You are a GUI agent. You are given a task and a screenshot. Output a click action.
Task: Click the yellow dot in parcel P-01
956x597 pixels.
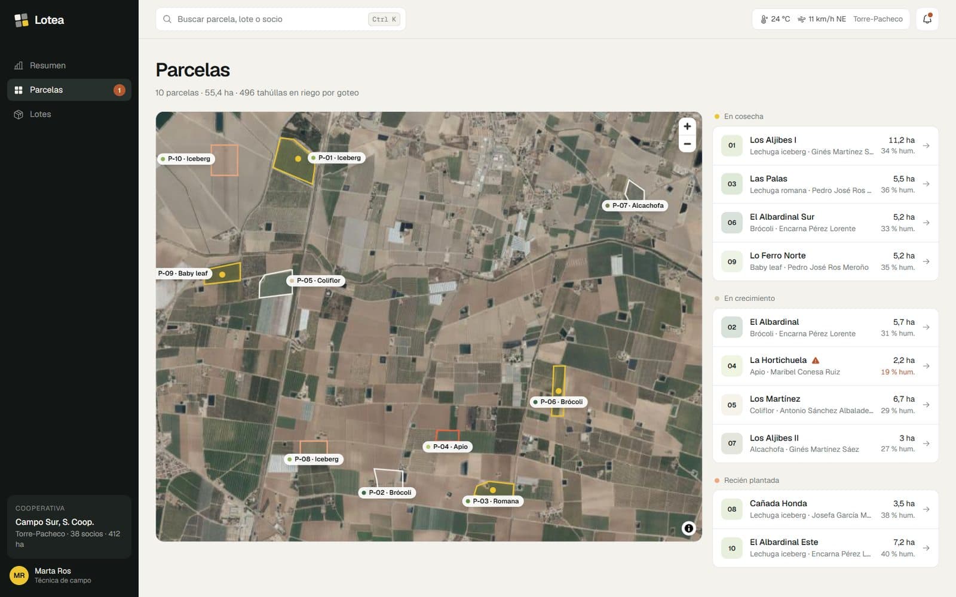[298, 159]
